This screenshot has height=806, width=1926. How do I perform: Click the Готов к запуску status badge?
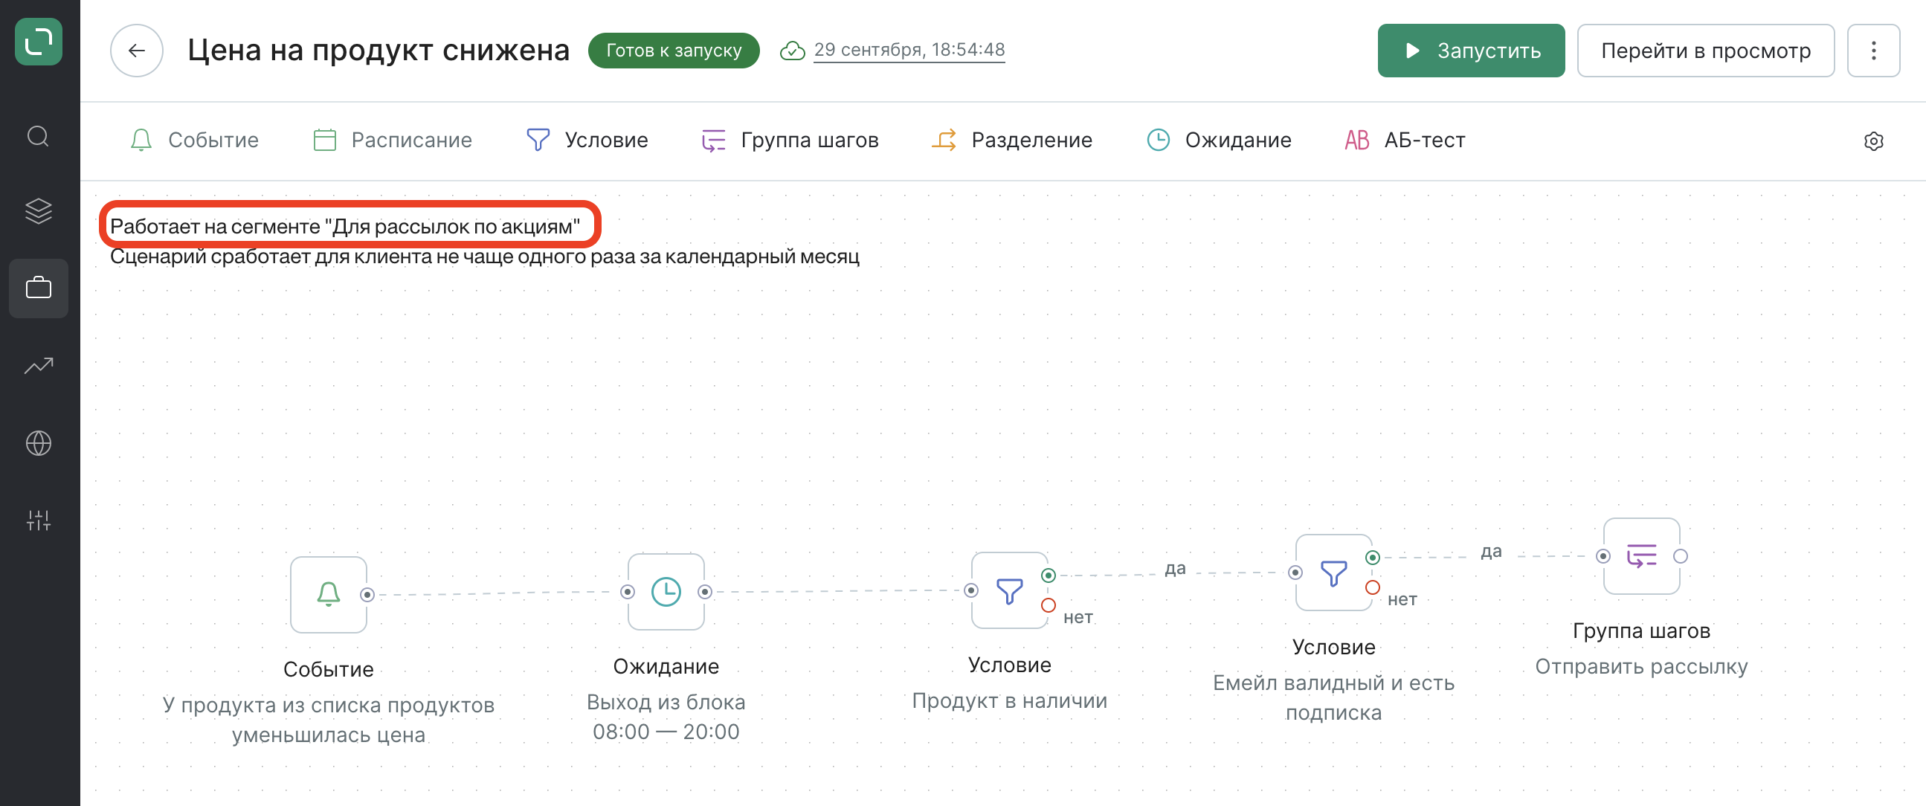point(674,50)
